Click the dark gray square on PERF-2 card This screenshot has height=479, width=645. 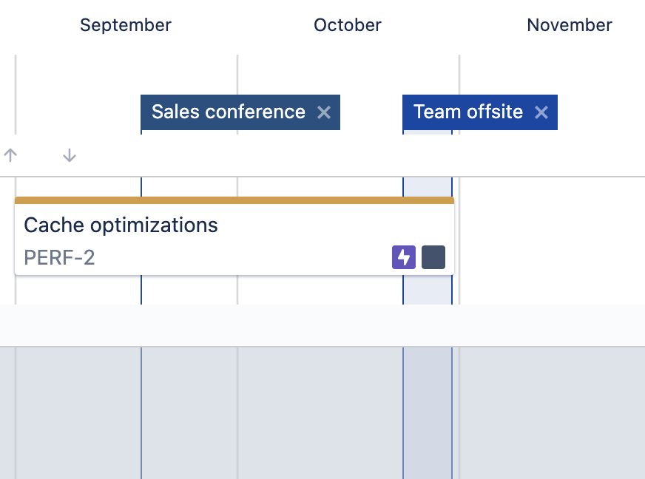coord(433,258)
